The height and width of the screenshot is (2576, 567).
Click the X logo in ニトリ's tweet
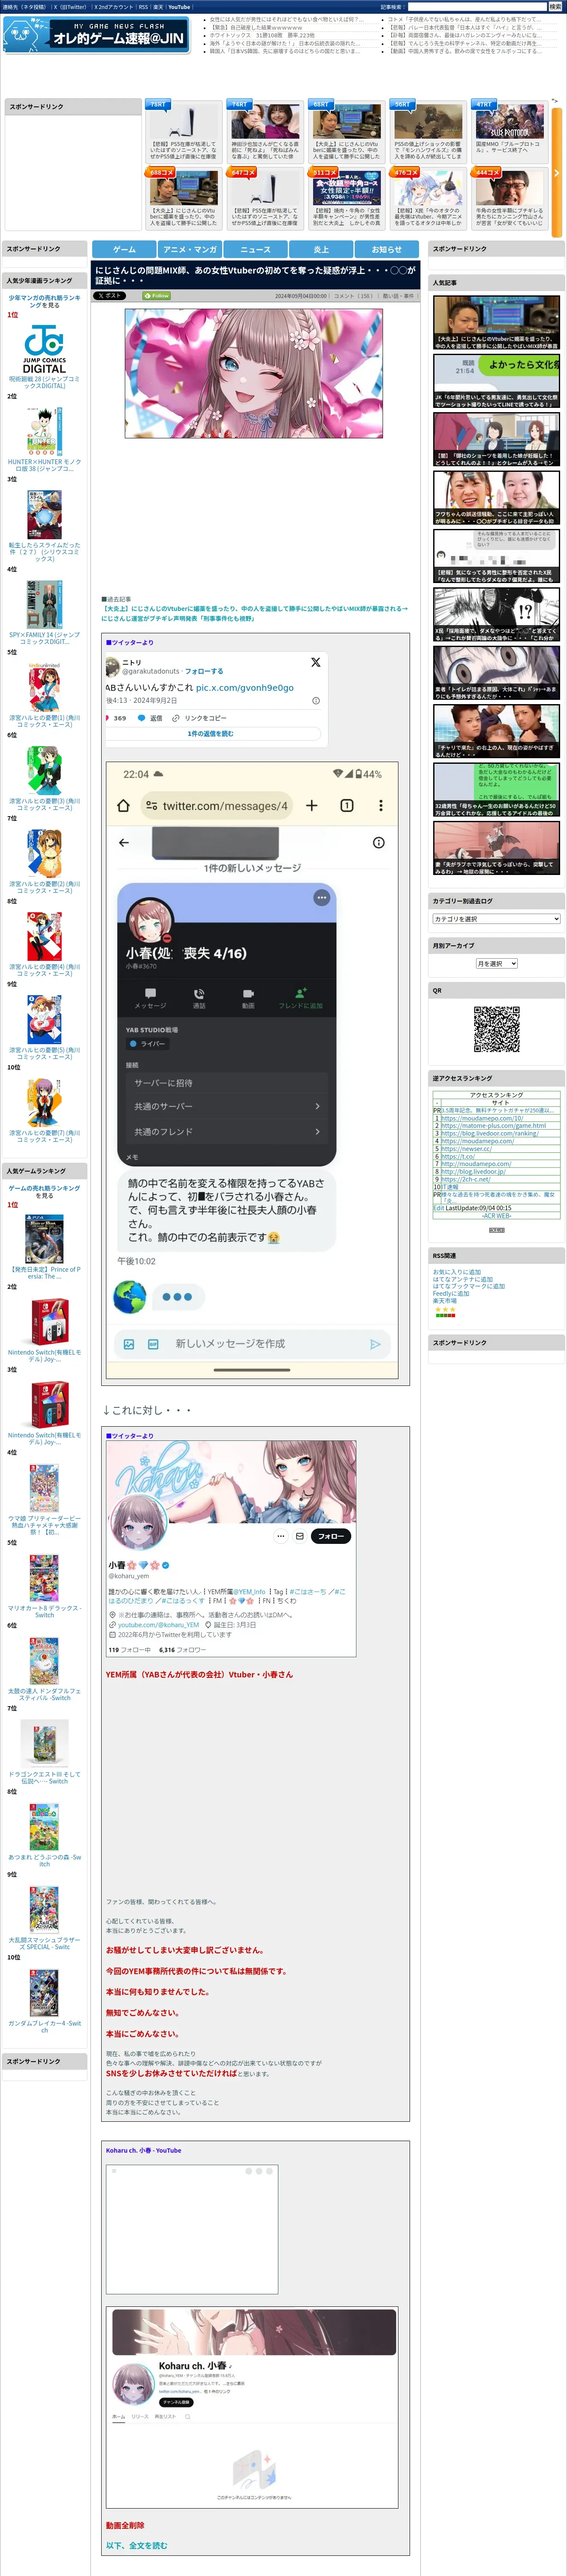point(315,662)
